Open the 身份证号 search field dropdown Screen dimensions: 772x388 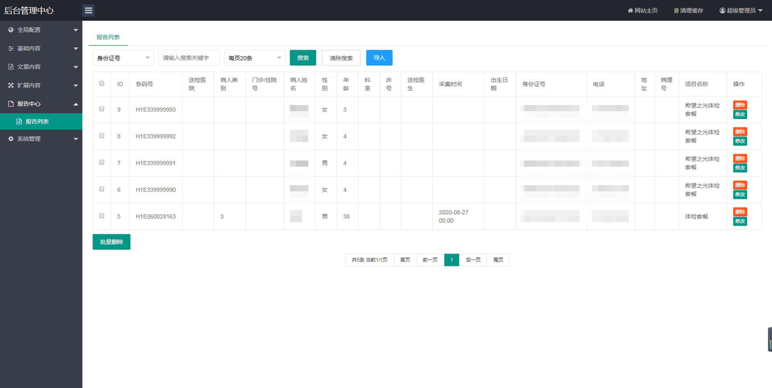[x=124, y=58]
